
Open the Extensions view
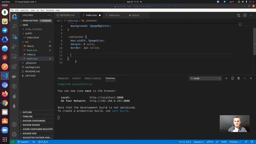(14, 66)
